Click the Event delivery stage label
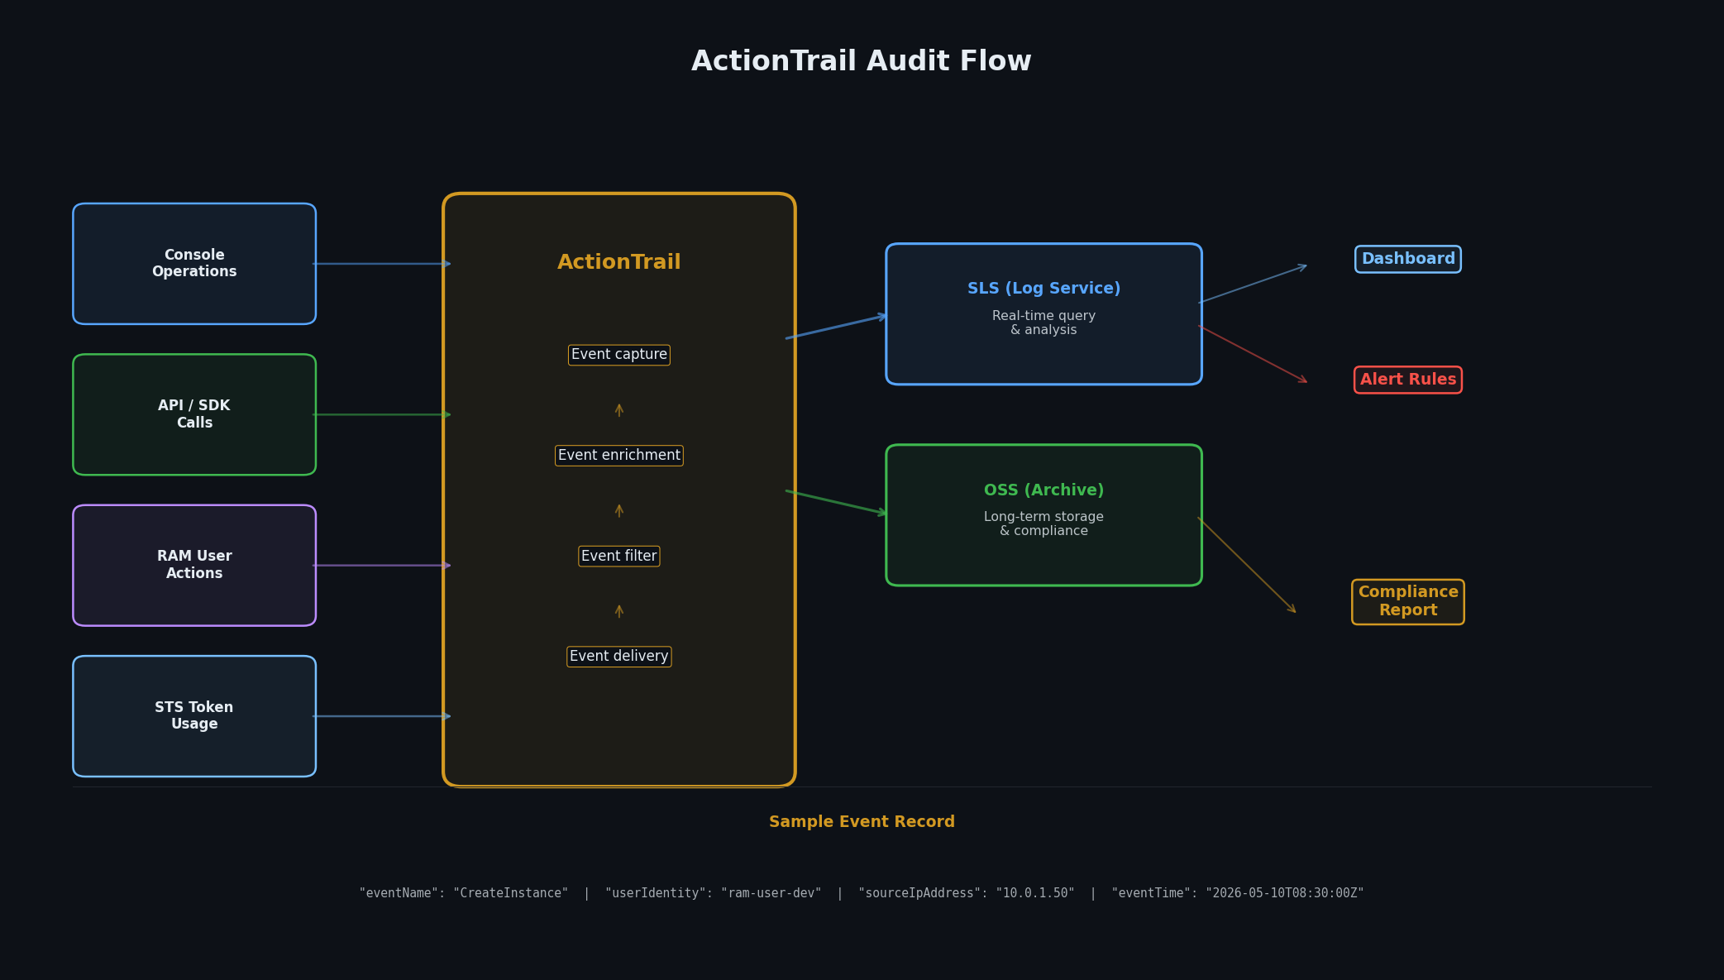 click(619, 657)
